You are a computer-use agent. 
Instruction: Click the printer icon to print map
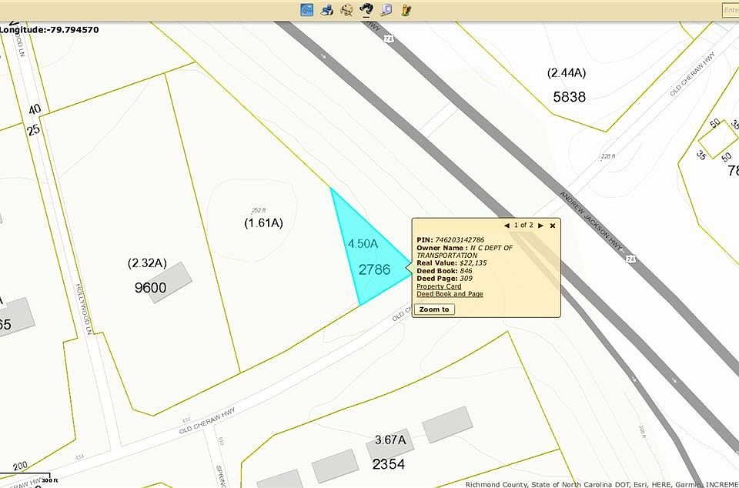click(x=327, y=9)
